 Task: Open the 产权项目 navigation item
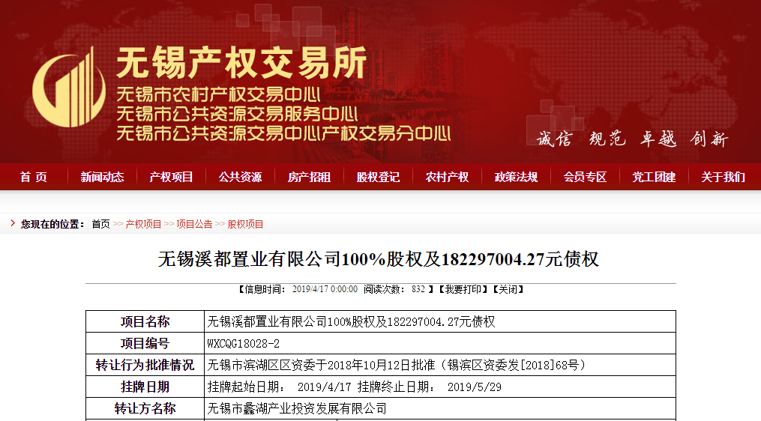(x=172, y=177)
